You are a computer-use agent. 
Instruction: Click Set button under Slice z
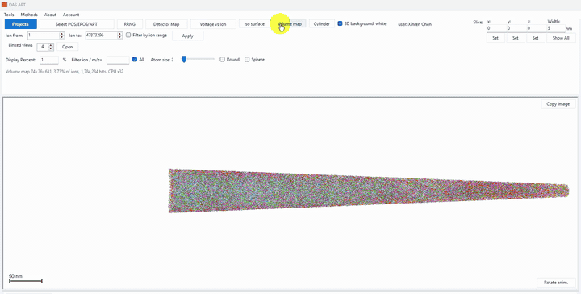[x=536, y=38]
